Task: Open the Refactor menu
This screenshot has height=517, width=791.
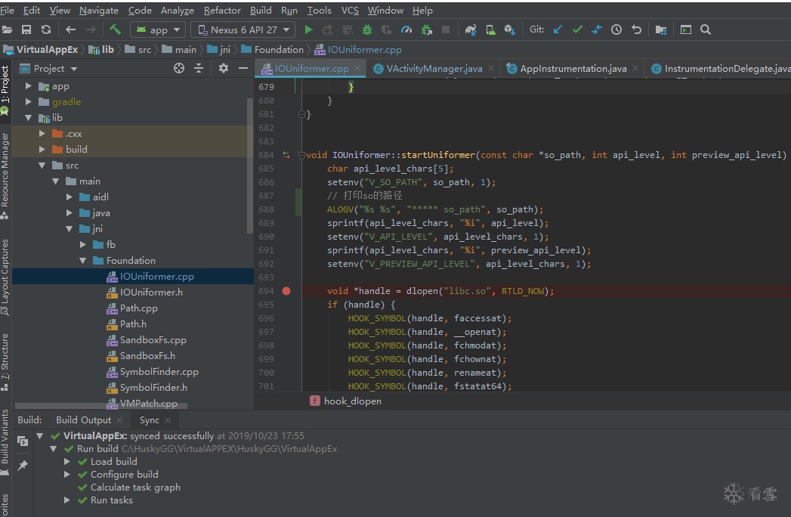Action: point(222,10)
